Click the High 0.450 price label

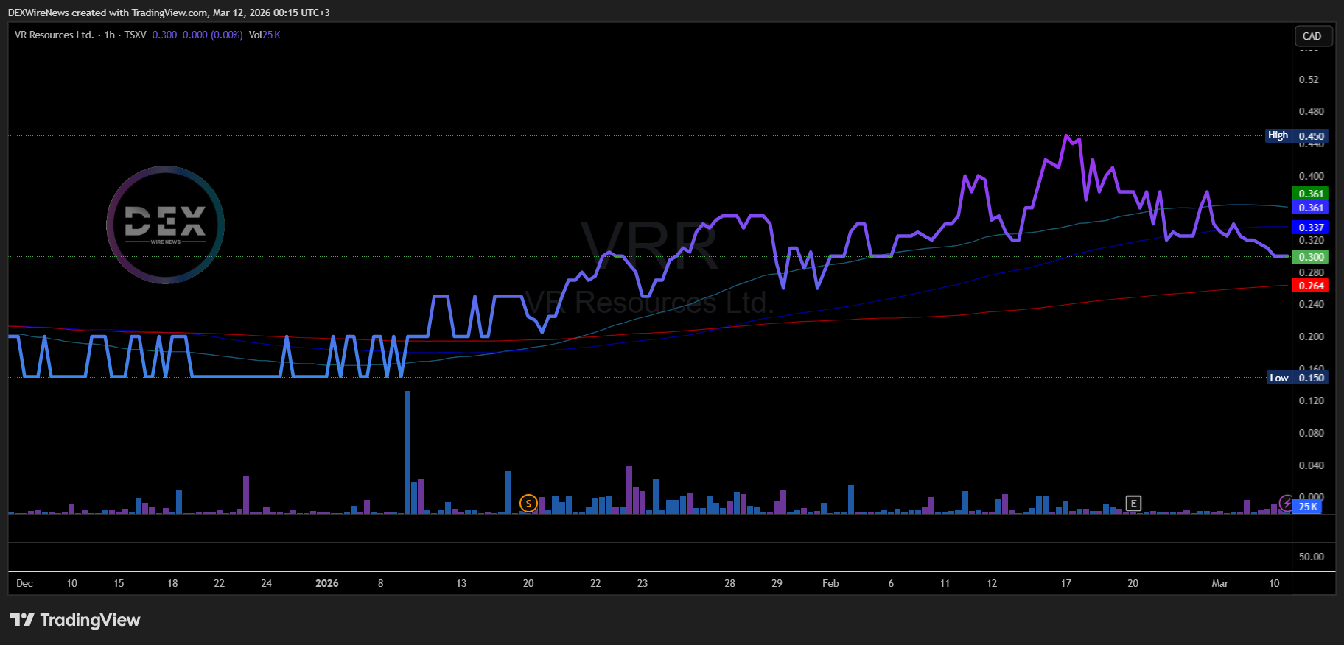(1297, 135)
